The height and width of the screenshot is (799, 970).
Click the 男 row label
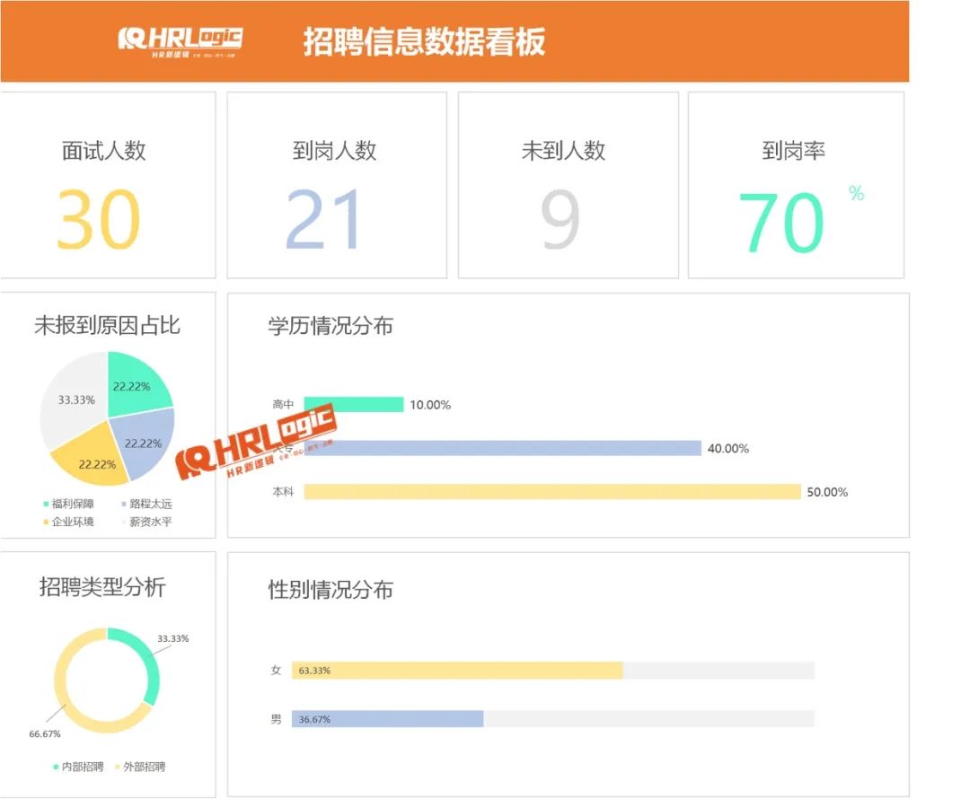click(276, 719)
